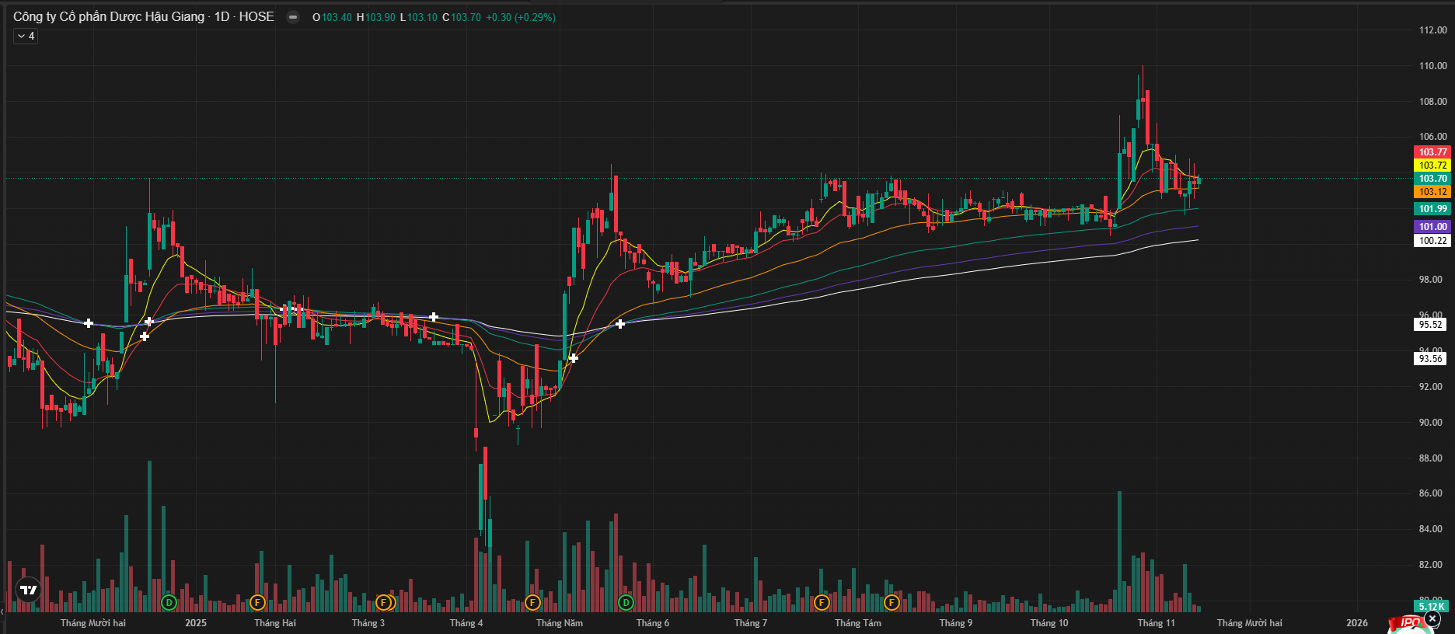Viewport: 1455px width, 634px height.
Task: Click the 108.00 price axis label
Action: tap(1433, 102)
